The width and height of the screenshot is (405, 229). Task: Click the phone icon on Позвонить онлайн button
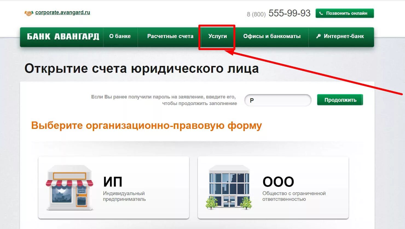pyautogui.click(x=321, y=13)
